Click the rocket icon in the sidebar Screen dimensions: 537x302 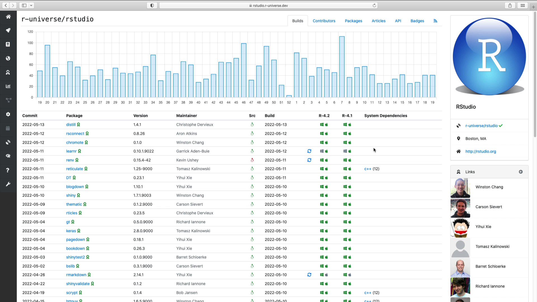click(8, 30)
